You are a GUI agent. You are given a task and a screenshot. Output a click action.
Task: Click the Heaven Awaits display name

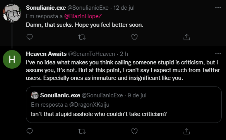tap(46, 54)
